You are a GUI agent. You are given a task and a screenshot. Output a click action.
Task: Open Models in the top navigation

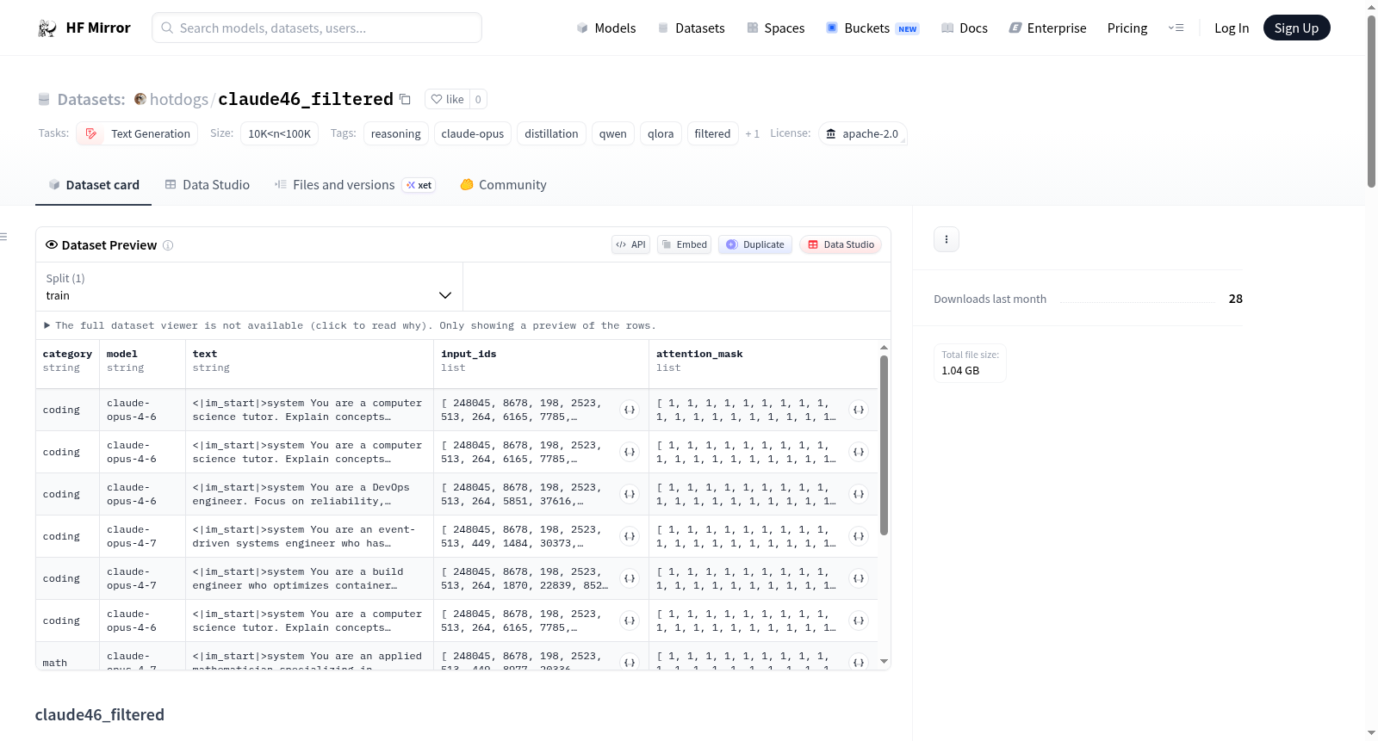(606, 28)
